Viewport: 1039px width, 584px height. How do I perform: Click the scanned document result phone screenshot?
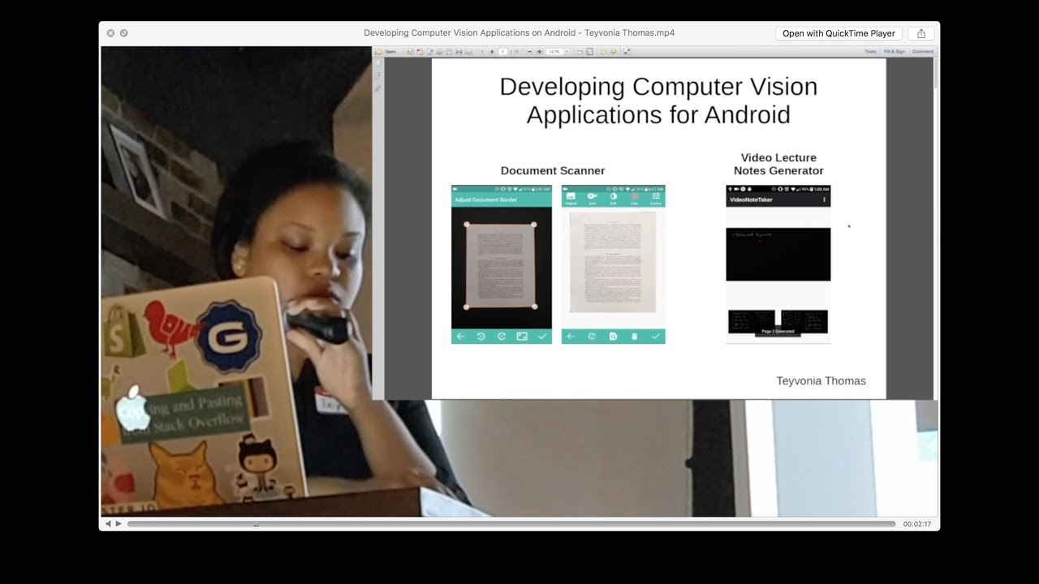click(614, 264)
